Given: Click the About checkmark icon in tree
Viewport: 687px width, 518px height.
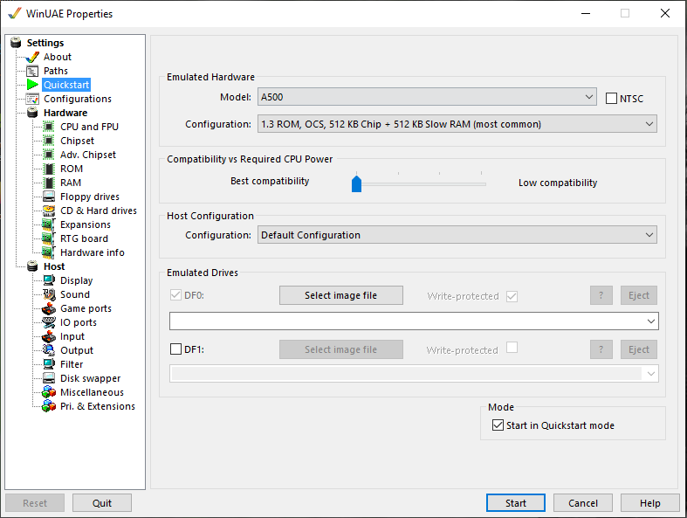Looking at the screenshot, I should tap(32, 57).
